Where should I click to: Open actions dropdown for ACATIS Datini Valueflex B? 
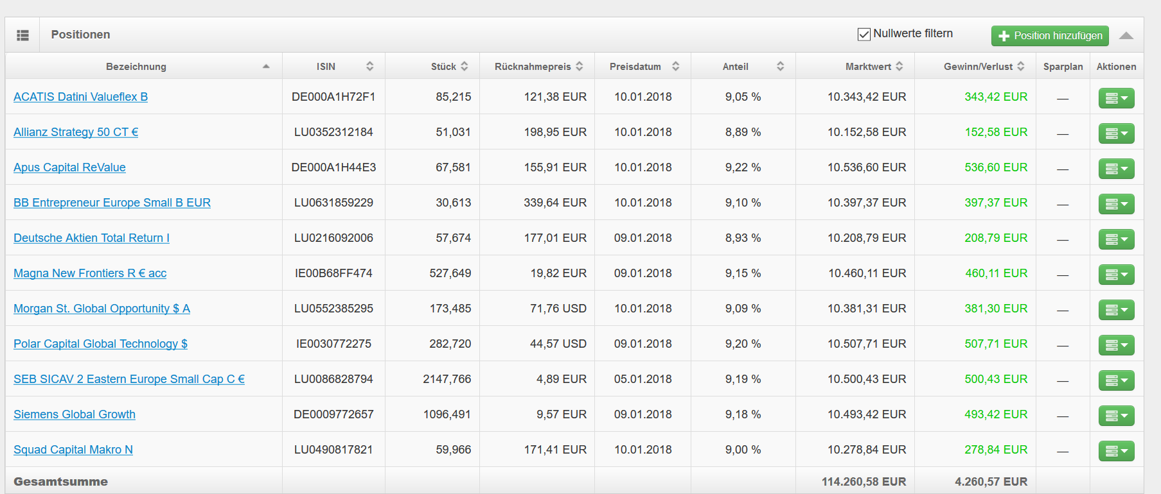1116,98
